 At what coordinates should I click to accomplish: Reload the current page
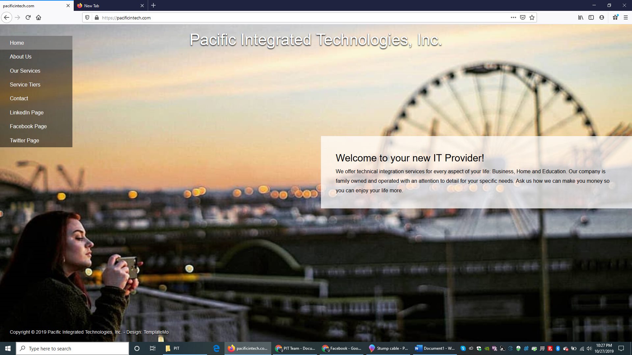28,17
